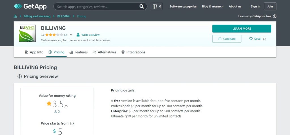Open the Features tab
Viewport: 290px width, 135px height.
pyautogui.click(x=78, y=52)
